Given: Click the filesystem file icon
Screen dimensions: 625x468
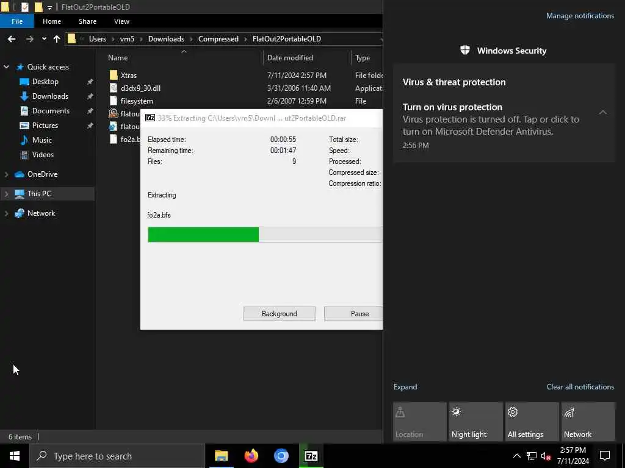Looking at the screenshot, I should [x=114, y=101].
